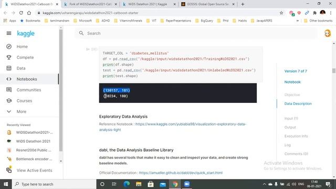Jump to the Data Description section
The width and height of the screenshot is (336, 189).
click(298, 103)
